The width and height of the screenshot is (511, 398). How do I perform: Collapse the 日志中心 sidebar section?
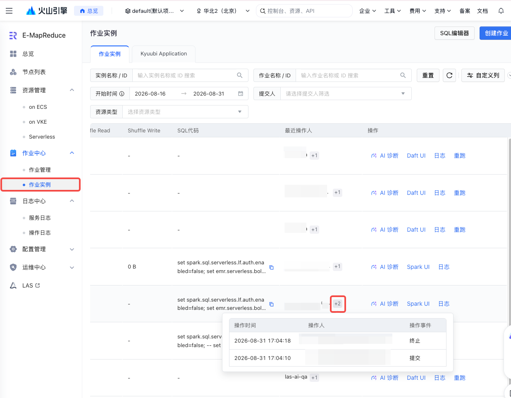(72, 201)
